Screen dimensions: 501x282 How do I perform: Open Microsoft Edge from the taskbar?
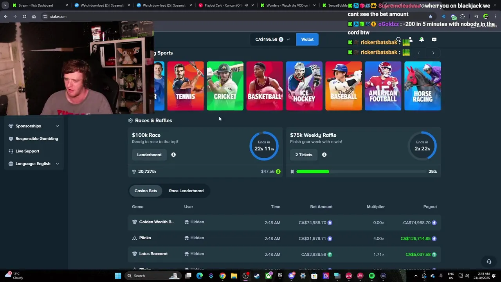200,276
